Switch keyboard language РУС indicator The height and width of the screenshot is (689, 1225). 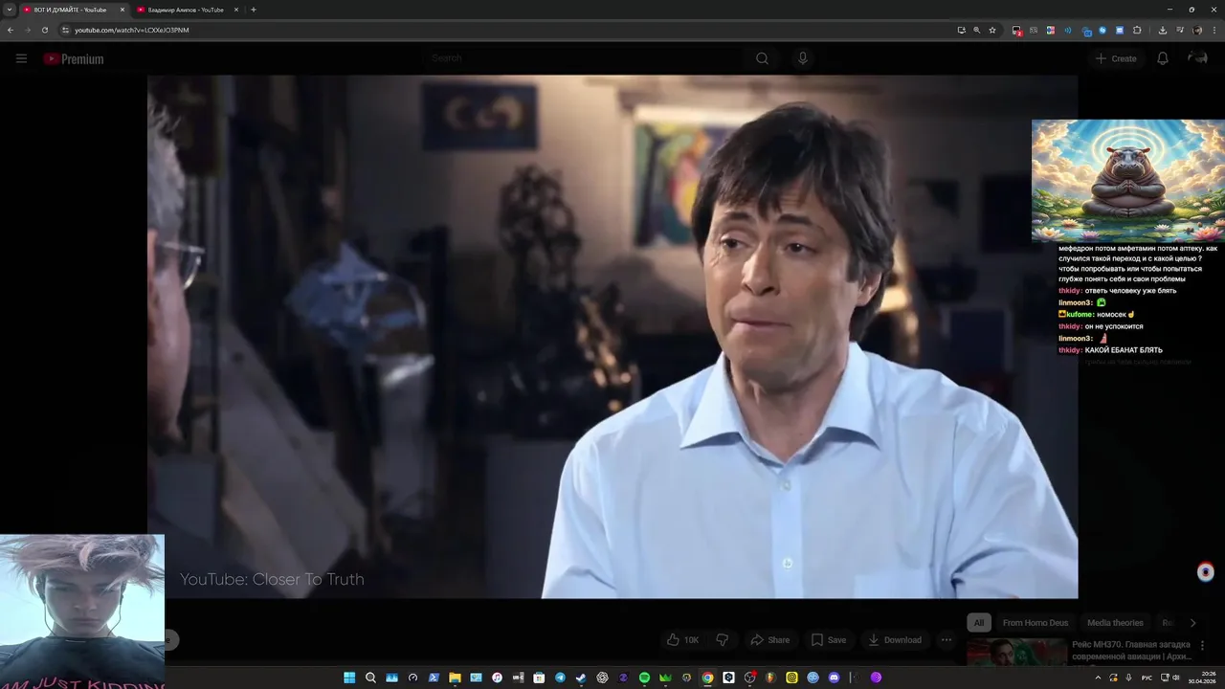pyautogui.click(x=1147, y=678)
